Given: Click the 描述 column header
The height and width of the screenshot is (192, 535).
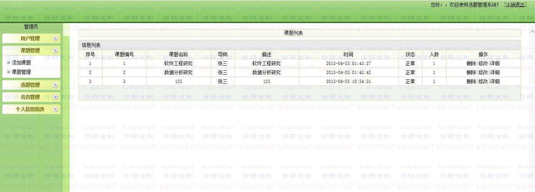Looking at the screenshot, I should coord(267,54).
